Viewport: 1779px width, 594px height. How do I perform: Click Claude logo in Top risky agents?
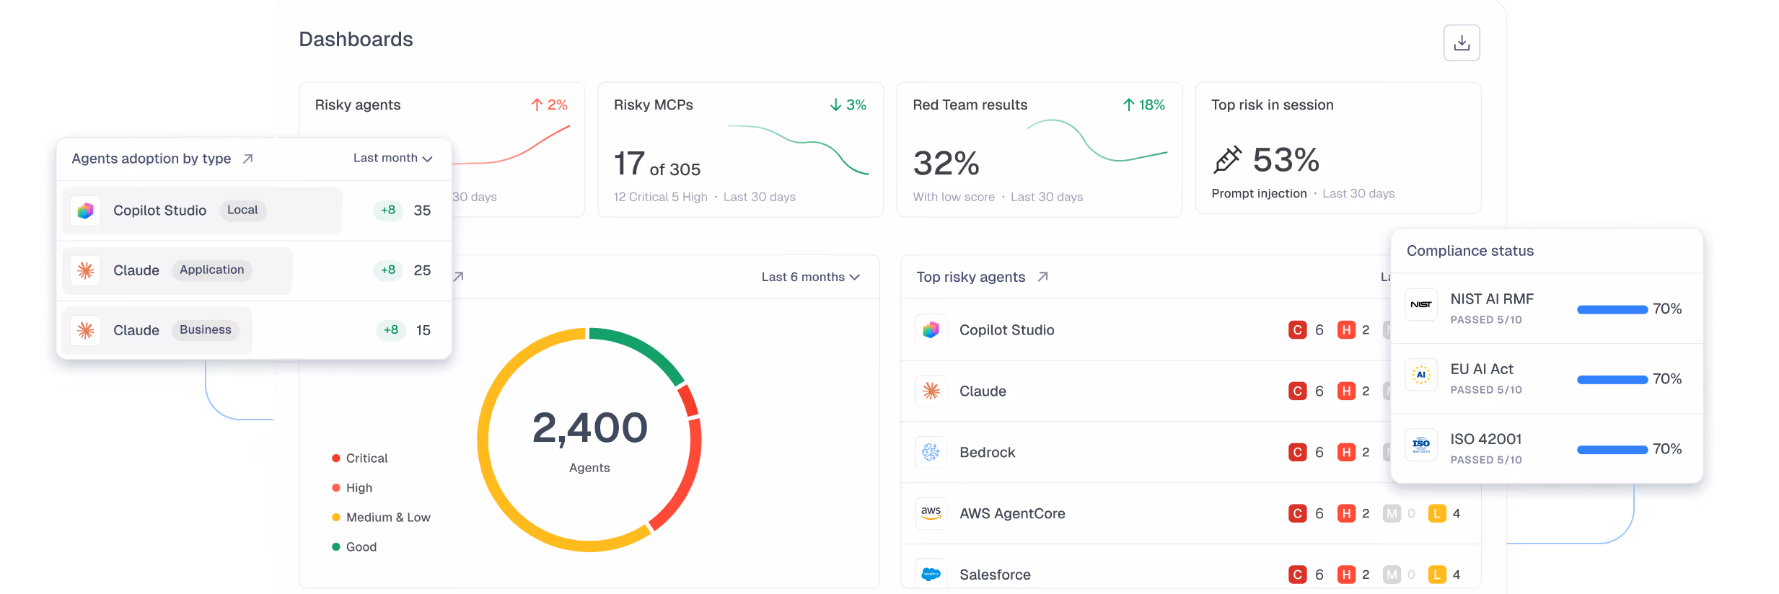coord(931,391)
